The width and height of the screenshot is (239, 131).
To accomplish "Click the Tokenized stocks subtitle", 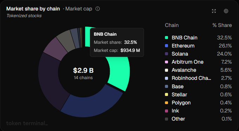I will pos(24,16).
